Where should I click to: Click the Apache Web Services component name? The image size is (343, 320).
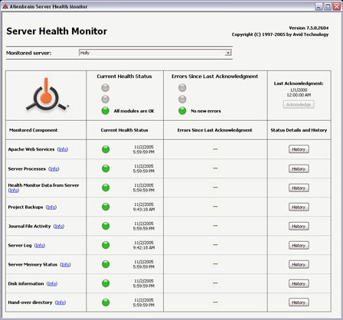point(31,149)
